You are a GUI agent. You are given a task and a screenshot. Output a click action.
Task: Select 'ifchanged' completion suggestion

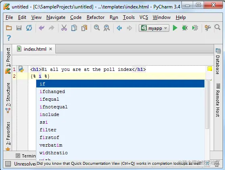click(x=120, y=91)
